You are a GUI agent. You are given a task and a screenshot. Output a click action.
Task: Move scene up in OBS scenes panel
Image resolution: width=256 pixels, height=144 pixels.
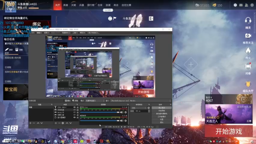coord(38,123)
